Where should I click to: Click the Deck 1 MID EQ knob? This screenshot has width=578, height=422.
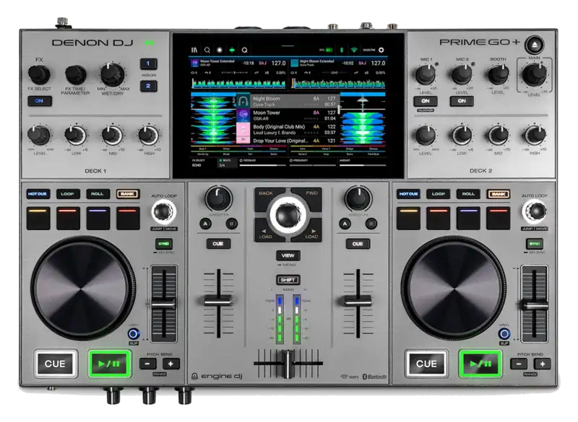tap(112, 136)
